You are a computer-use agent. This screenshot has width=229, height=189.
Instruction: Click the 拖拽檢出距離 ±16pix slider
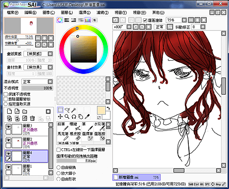pyautogui.click(x=77, y=160)
